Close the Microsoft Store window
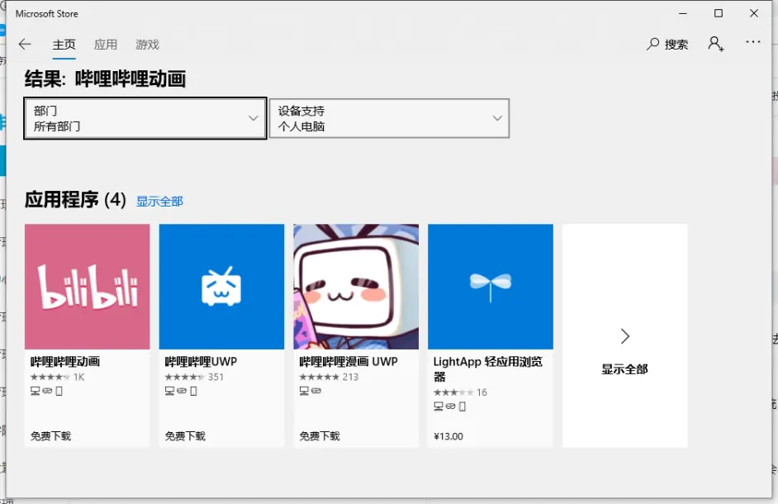Viewport: 778px width, 504px height. [754, 13]
